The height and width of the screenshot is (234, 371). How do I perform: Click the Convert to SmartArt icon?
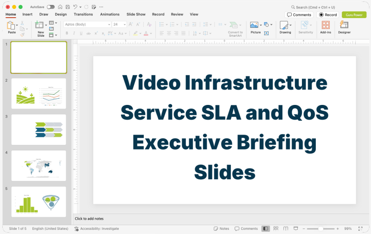234,25
